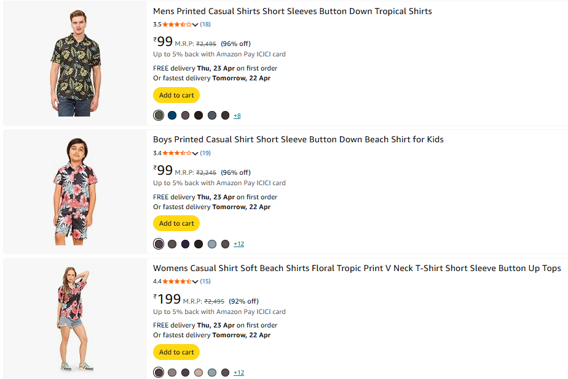The image size is (568, 379).
Task: Select the light blue swatch for Boys shirt
Action: pyautogui.click(x=212, y=244)
